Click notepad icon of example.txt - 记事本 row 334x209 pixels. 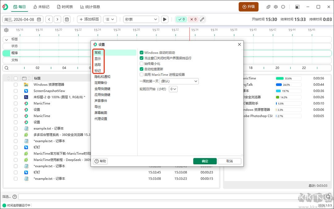tap(26, 129)
